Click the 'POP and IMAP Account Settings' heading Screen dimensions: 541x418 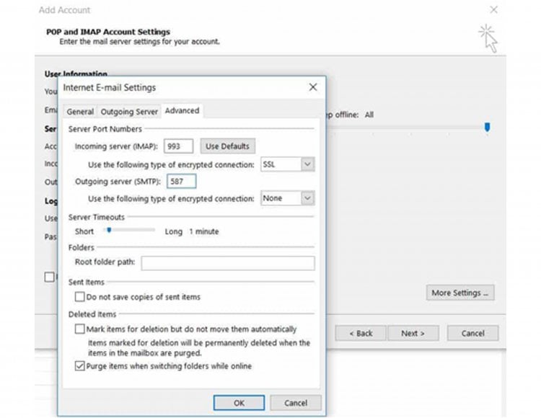pyautogui.click(x=108, y=32)
